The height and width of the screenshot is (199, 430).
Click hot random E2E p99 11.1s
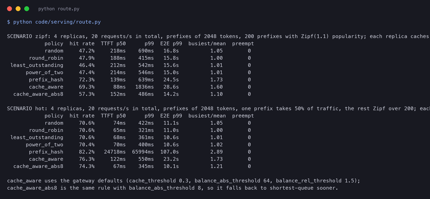pyautogui.click(x=171, y=123)
